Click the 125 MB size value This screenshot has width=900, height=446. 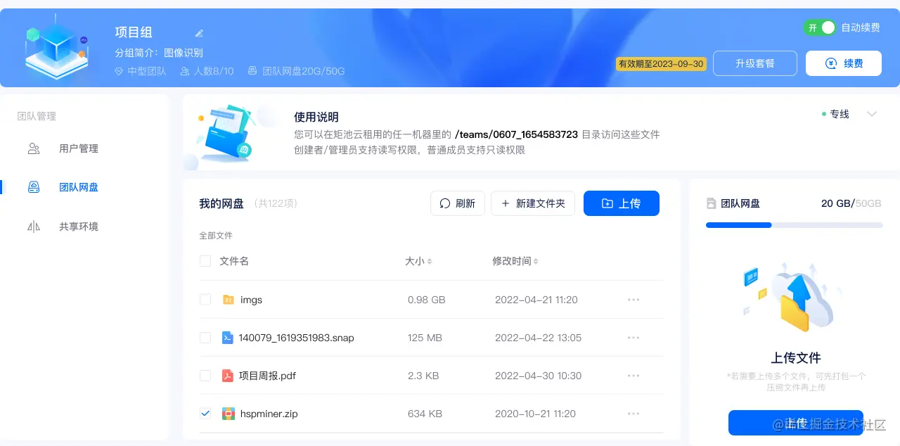point(425,338)
